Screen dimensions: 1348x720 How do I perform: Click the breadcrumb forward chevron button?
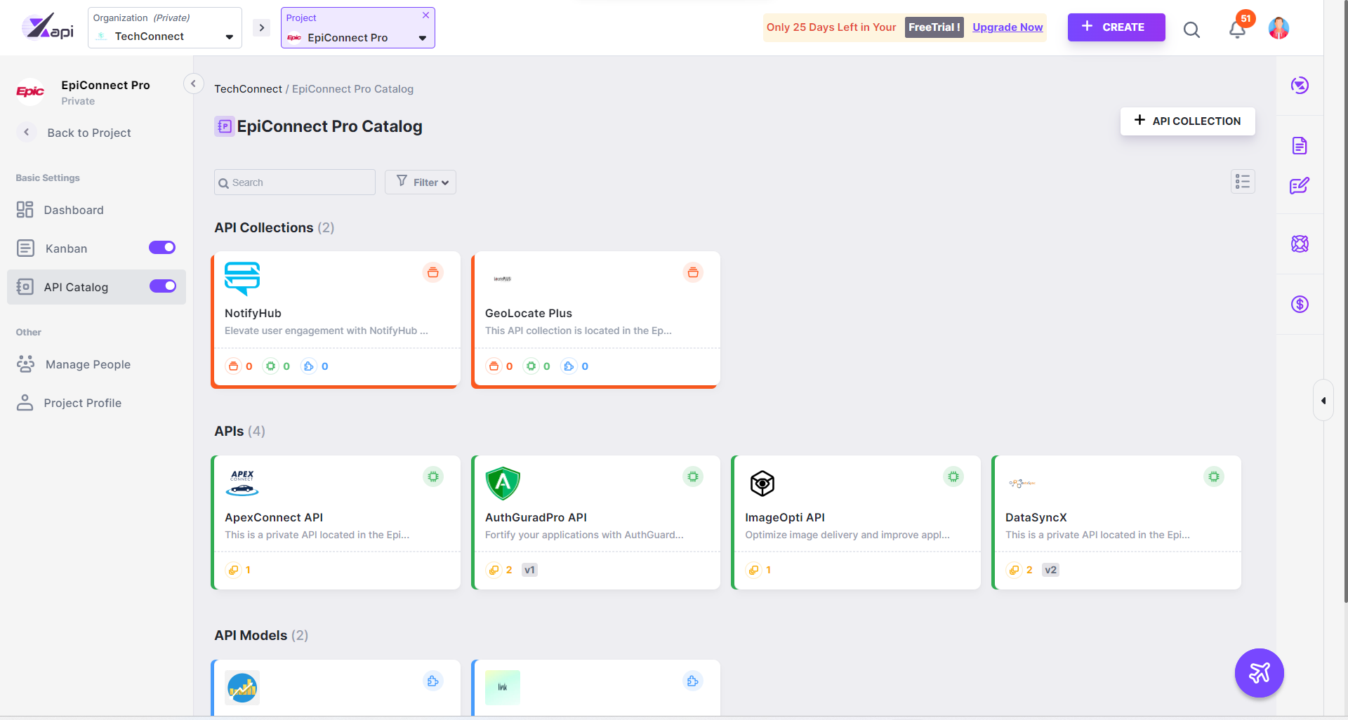point(262,28)
